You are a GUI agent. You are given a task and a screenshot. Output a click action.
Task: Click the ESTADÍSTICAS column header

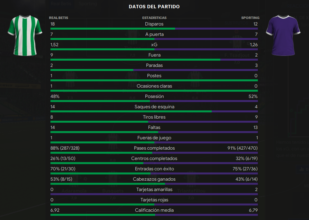pyautogui.click(x=154, y=18)
